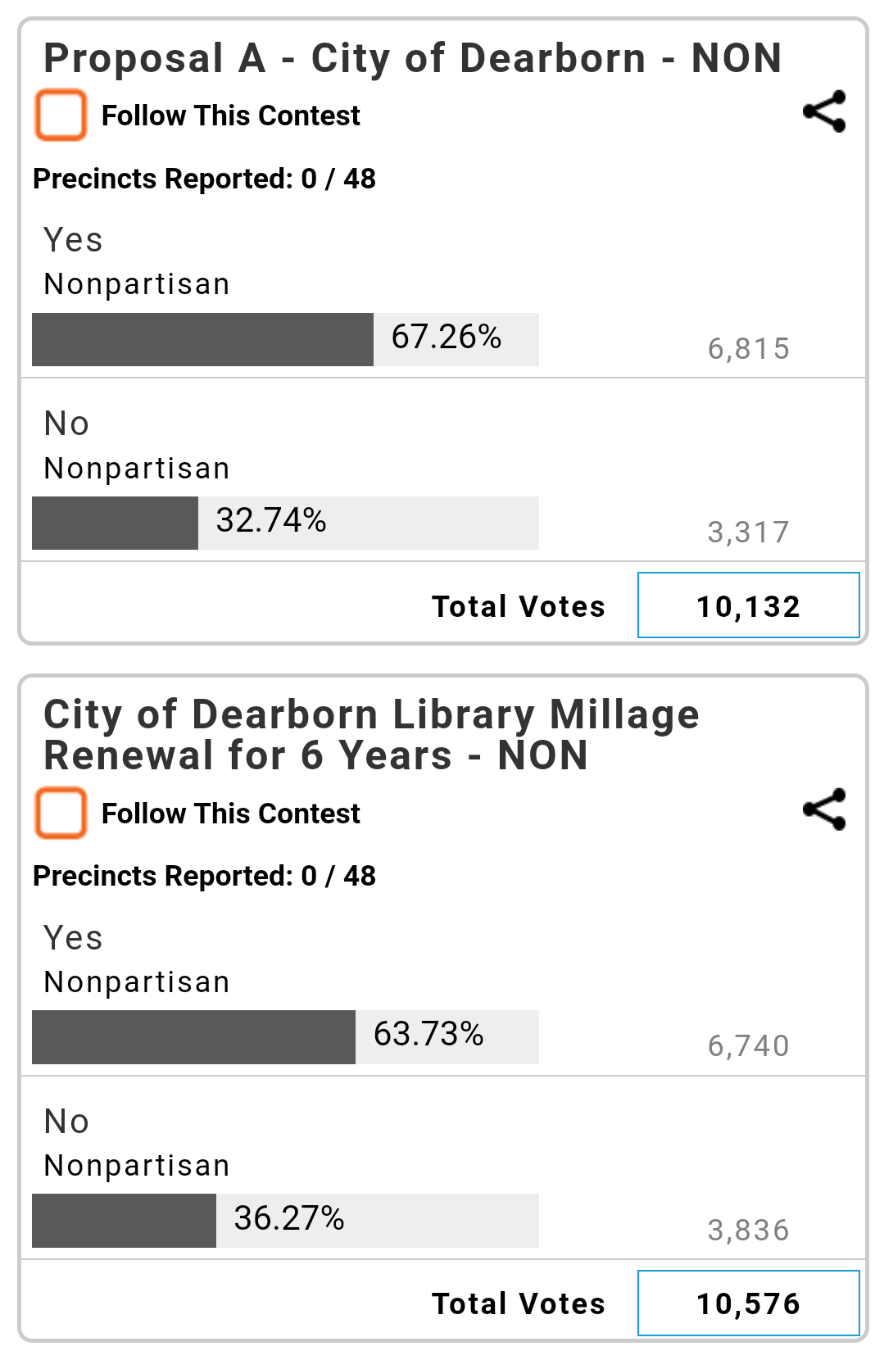The width and height of the screenshot is (884, 1360).
Task: Share the Library Millage Renewal contest
Action: (823, 809)
